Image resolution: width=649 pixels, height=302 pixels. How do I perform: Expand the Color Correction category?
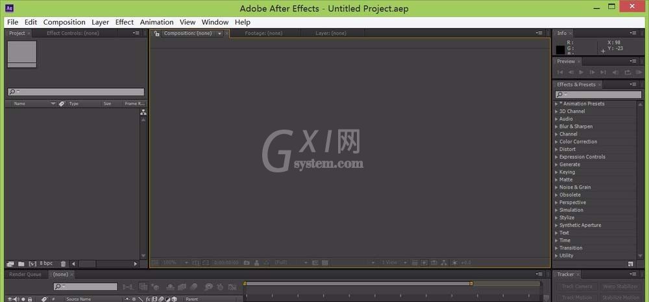tap(556, 142)
